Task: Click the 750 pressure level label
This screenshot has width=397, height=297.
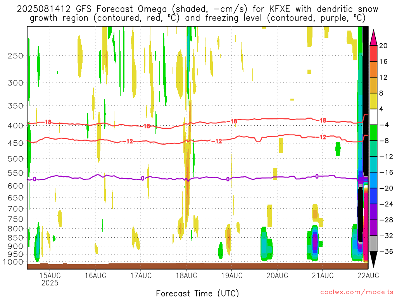Action: click(16, 219)
